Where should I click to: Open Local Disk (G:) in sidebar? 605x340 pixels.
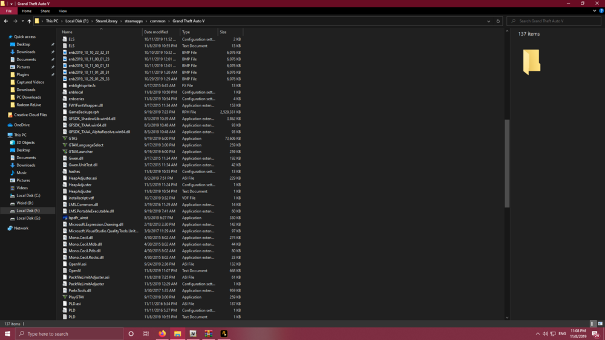[x=28, y=218]
